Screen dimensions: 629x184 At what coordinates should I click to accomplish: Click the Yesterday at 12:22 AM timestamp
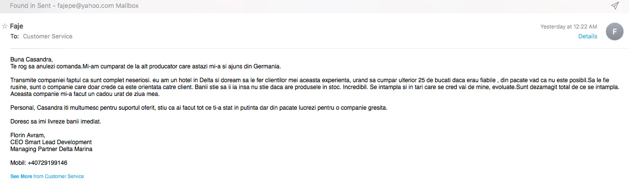568,27
